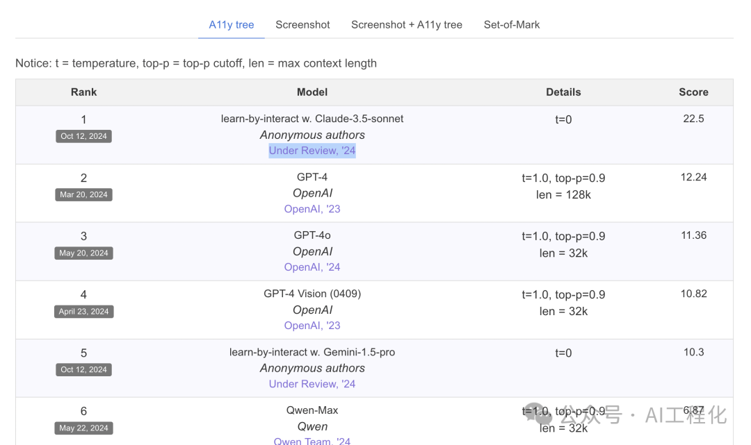Select the model name learn-by-interact w. Claude-3.5-sonnet
This screenshot has height=445, width=751.
[x=312, y=119]
